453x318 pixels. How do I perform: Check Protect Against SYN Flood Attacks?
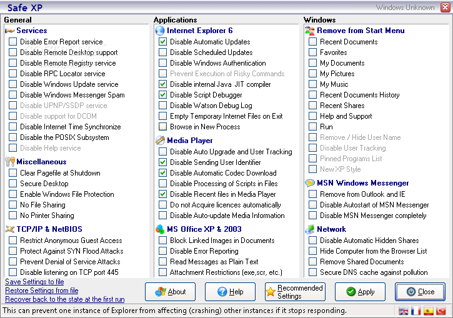pyautogui.click(x=12, y=251)
